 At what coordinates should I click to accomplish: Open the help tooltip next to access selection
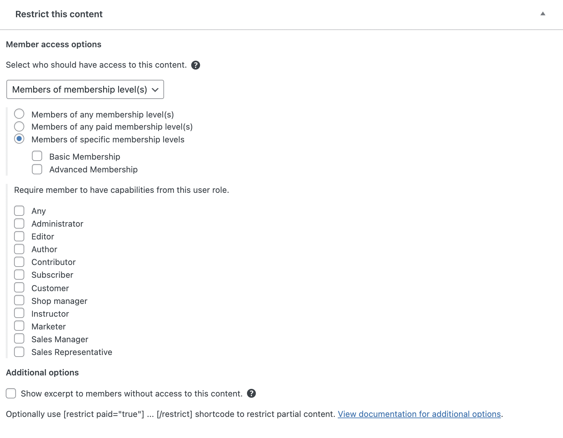(196, 65)
